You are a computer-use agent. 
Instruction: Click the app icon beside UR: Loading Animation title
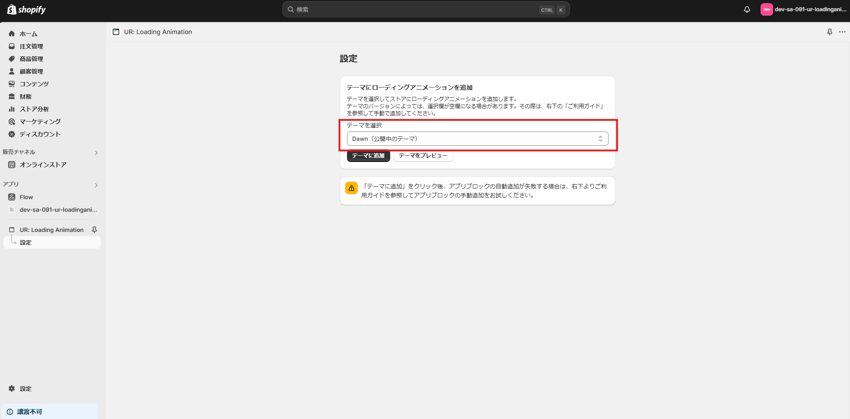(116, 32)
